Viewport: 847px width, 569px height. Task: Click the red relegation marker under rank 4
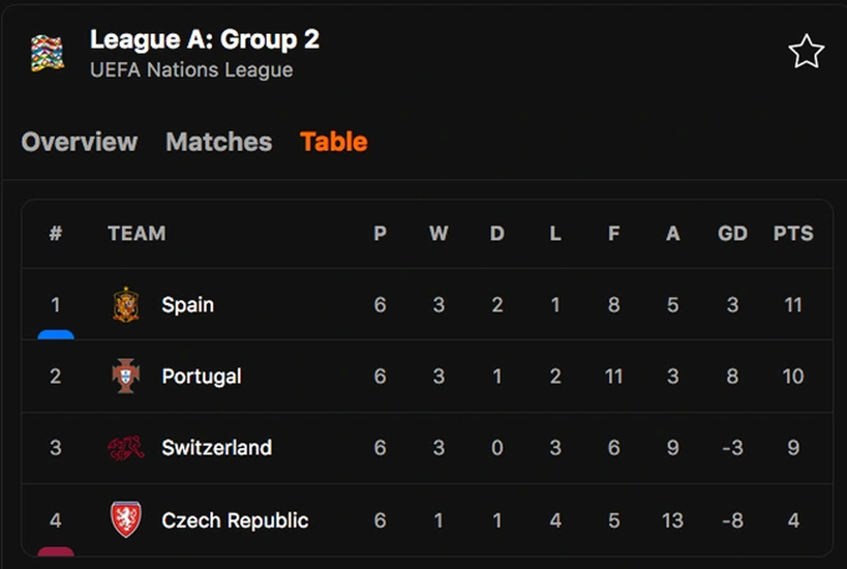[56, 552]
